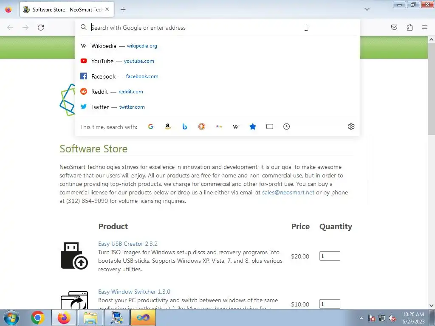
Task: Minimize the Firefox window
Action: [x=399, y=4]
